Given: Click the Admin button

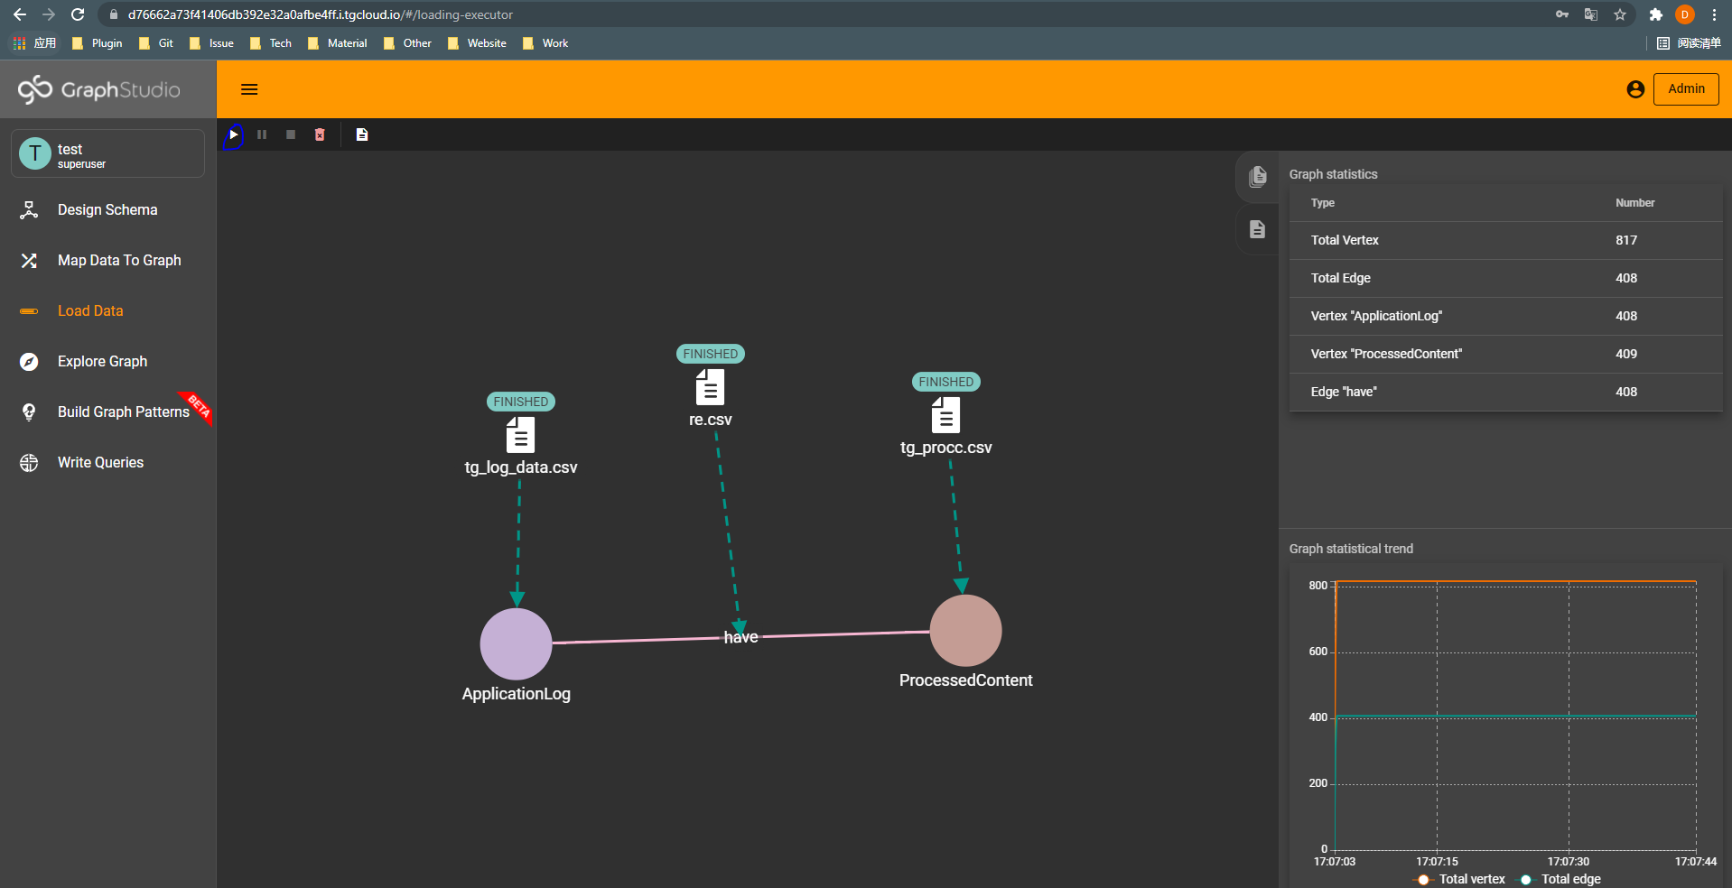Looking at the screenshot, I should 1685,88.
